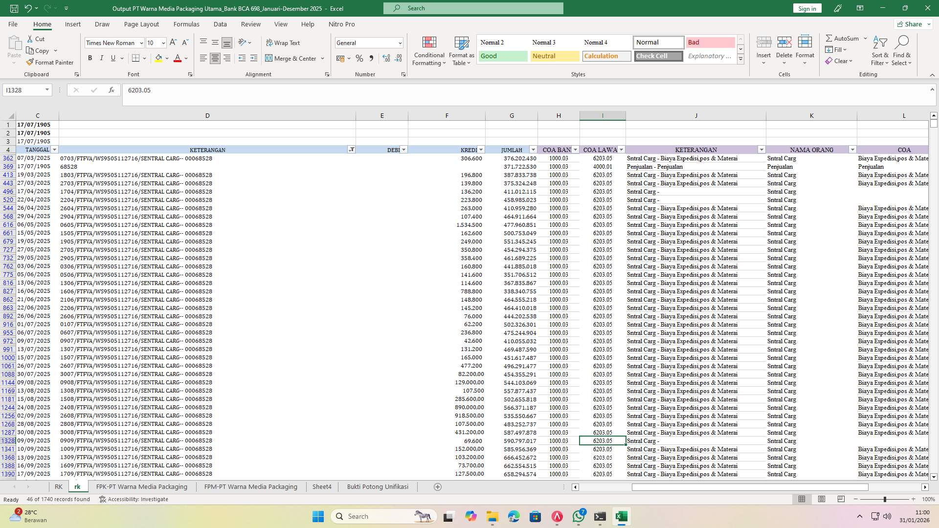Apply Format as Table
939x528 pixels.
click(460, 50)
